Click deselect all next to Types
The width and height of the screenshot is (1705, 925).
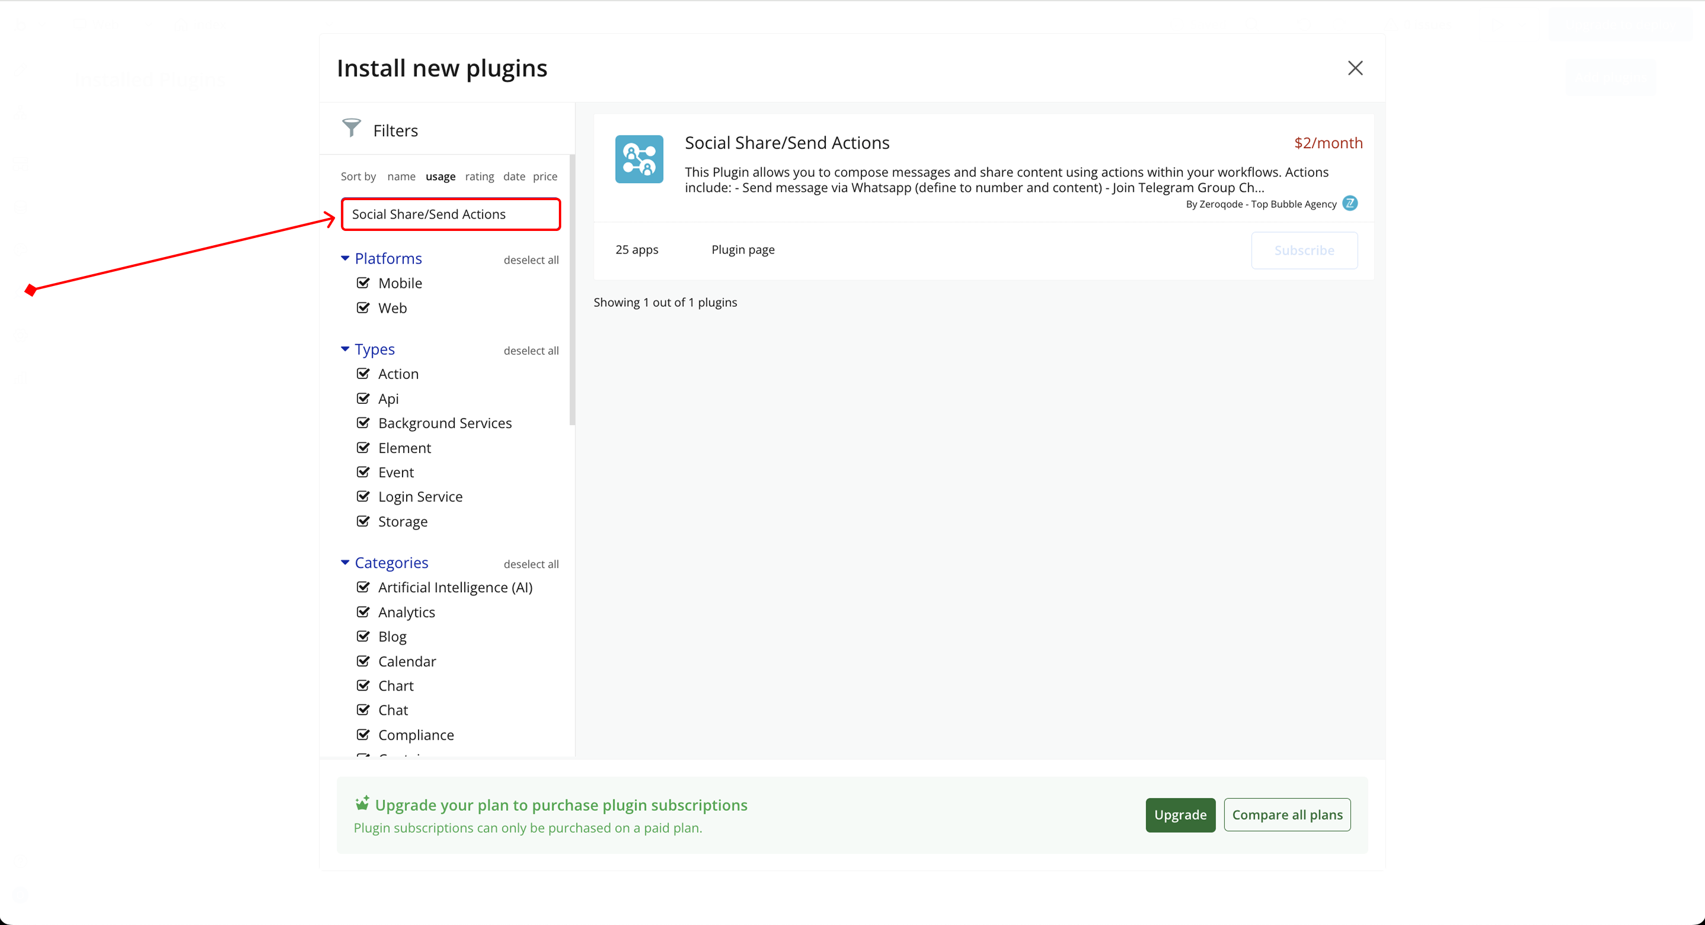tap(531, 351)
